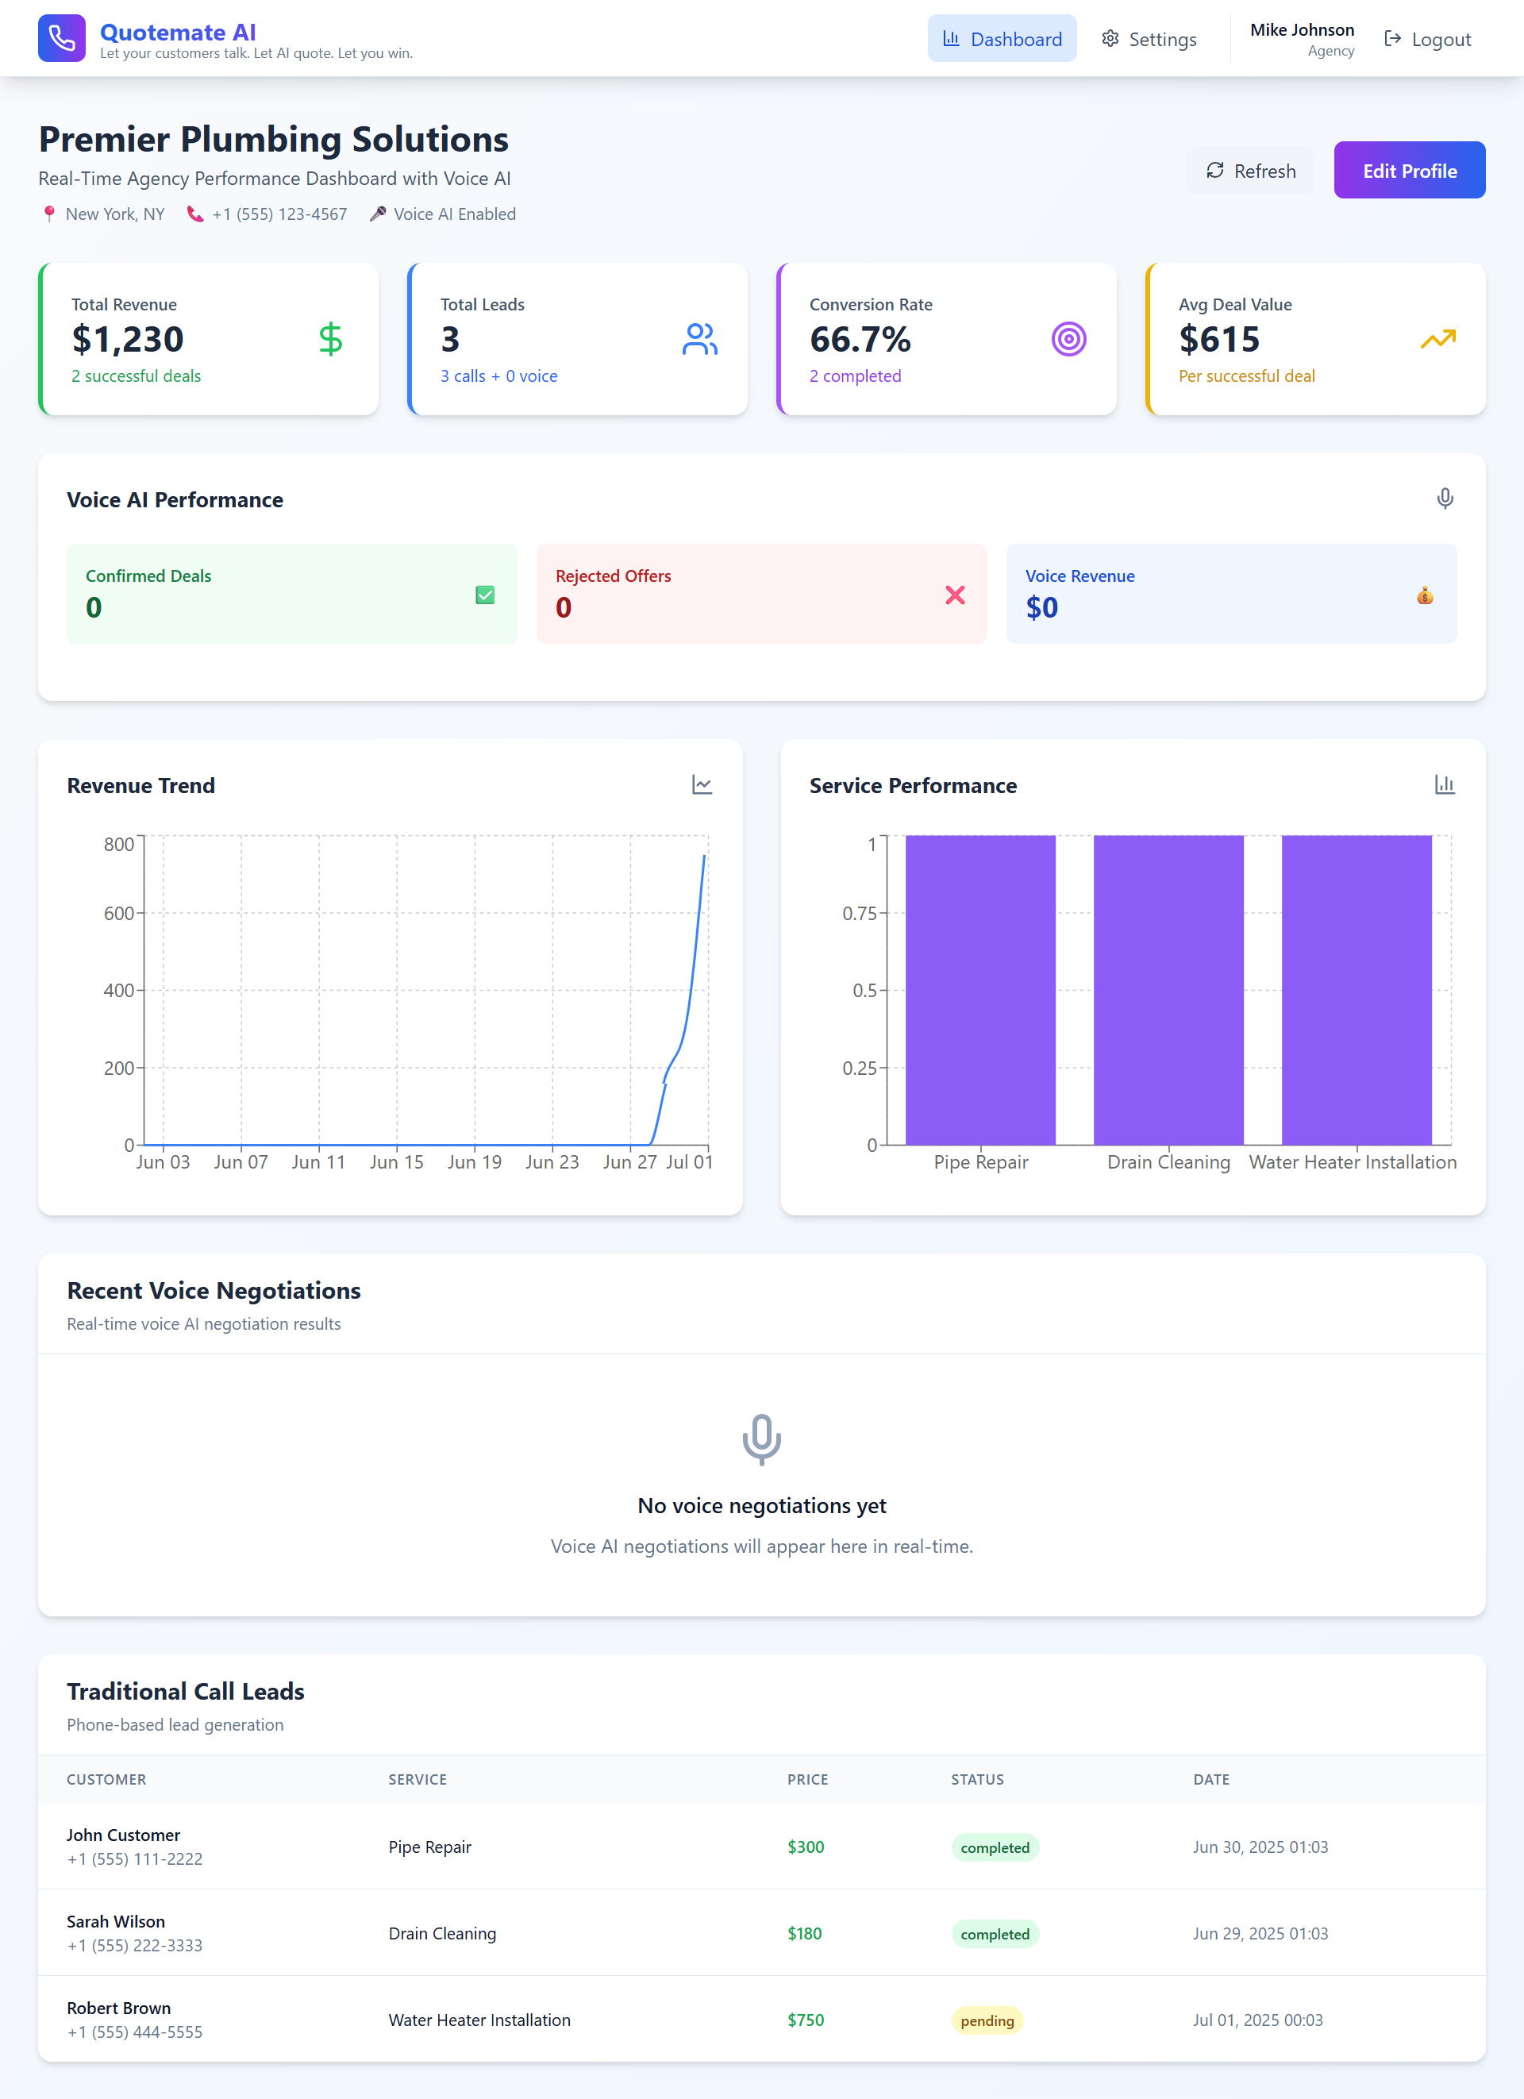Select the John Customer lead row

click(x=760, y=1846)
